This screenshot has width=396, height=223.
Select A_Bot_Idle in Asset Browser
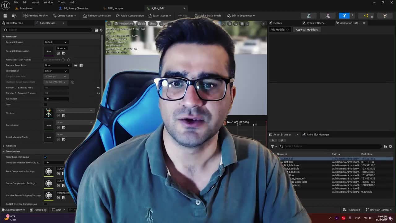point(287,162)
